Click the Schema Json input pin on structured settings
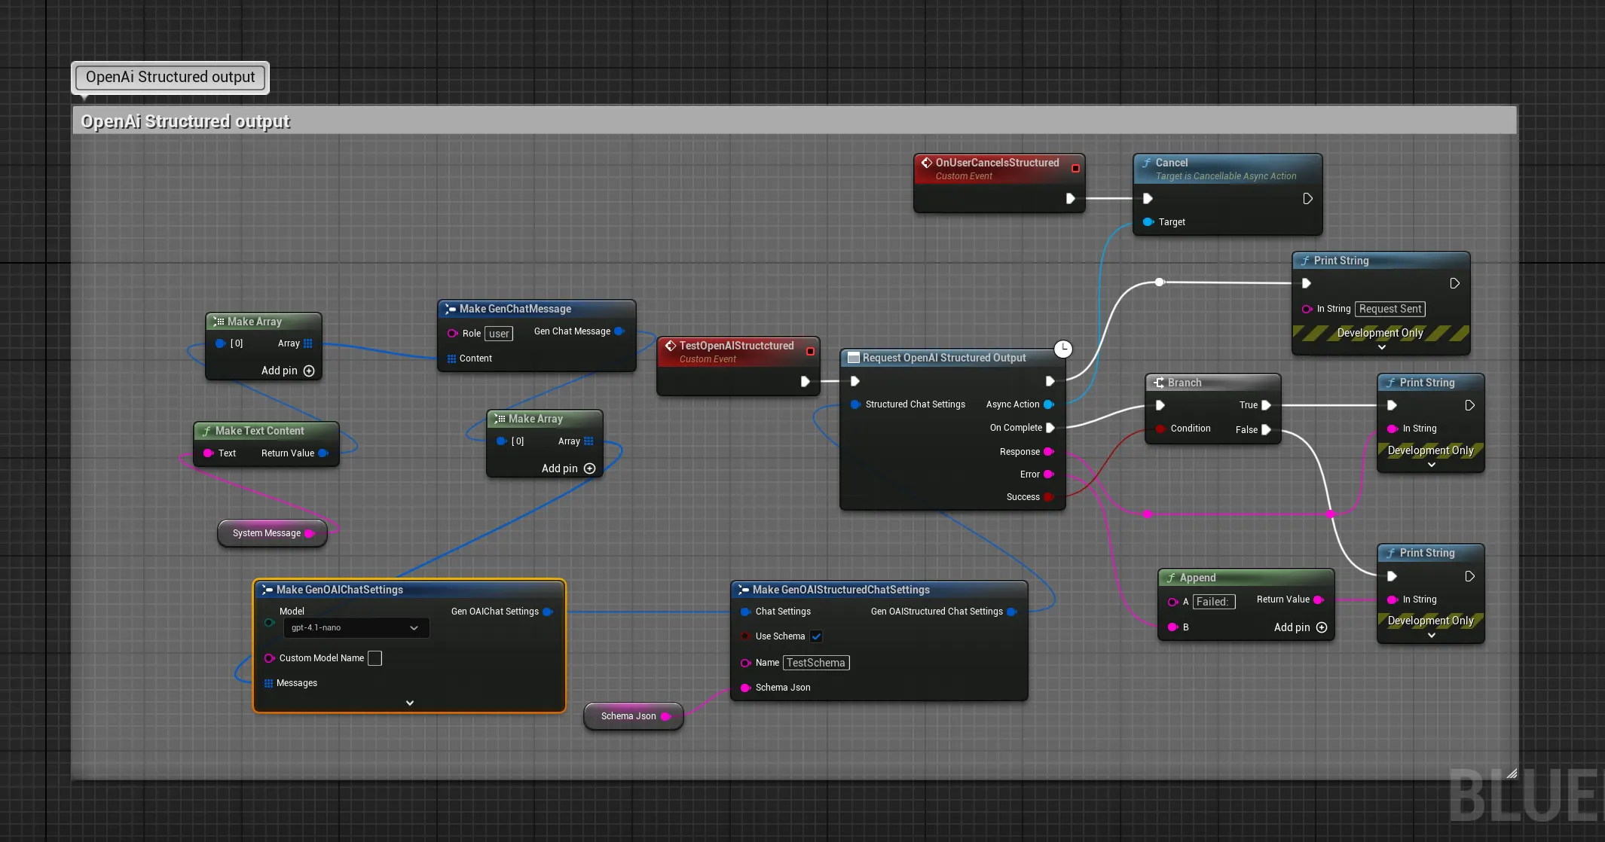The image size is (1605, 842). click(x=745, y=688)
